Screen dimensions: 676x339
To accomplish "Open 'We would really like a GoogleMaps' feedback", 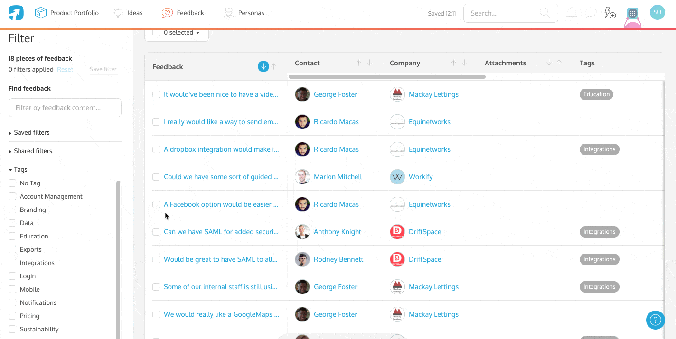I will coord(221,314).
